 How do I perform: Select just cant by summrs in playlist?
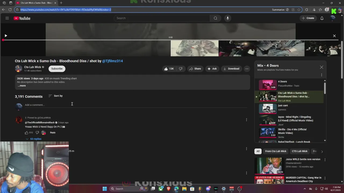click(x=289, y=108)
